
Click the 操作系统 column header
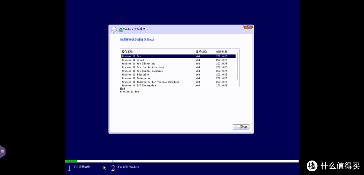(x=127, y=52)
